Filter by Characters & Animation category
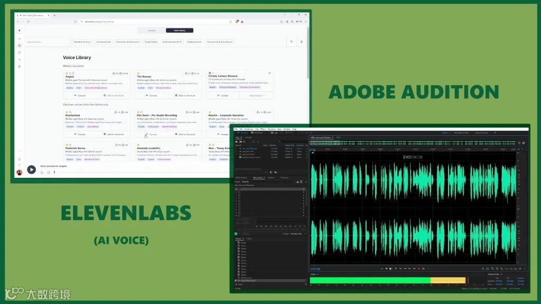This screenshot has height=304, width=541. (128, 42)
